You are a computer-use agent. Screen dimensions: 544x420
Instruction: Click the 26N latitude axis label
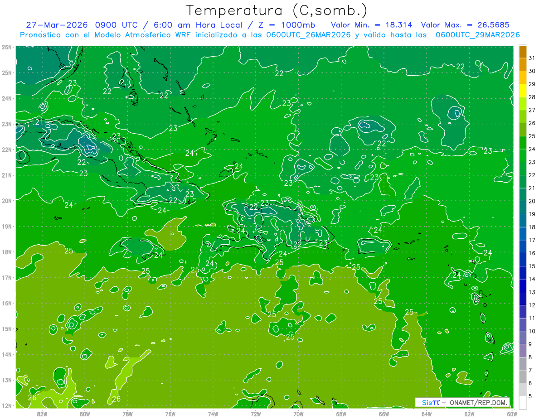pos(7,47)
